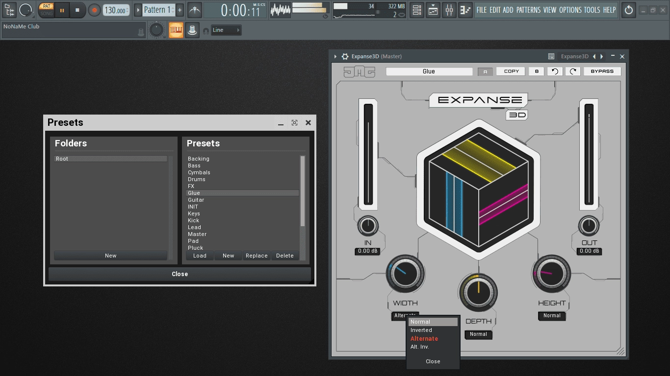This screenshot has width=670, height=376.
Task: Toggle SONG mode button
Action: coord(46,13)
